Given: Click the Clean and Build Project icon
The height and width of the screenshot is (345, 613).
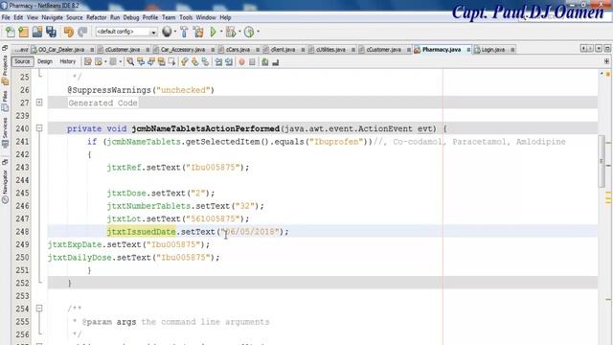Looking at the screenshot, I should tap(198, 32).
